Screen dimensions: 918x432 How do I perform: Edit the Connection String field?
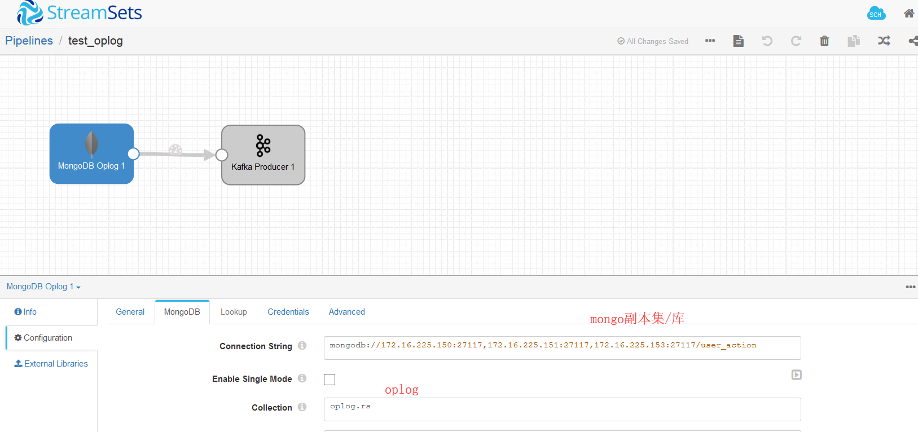point(563,348)
